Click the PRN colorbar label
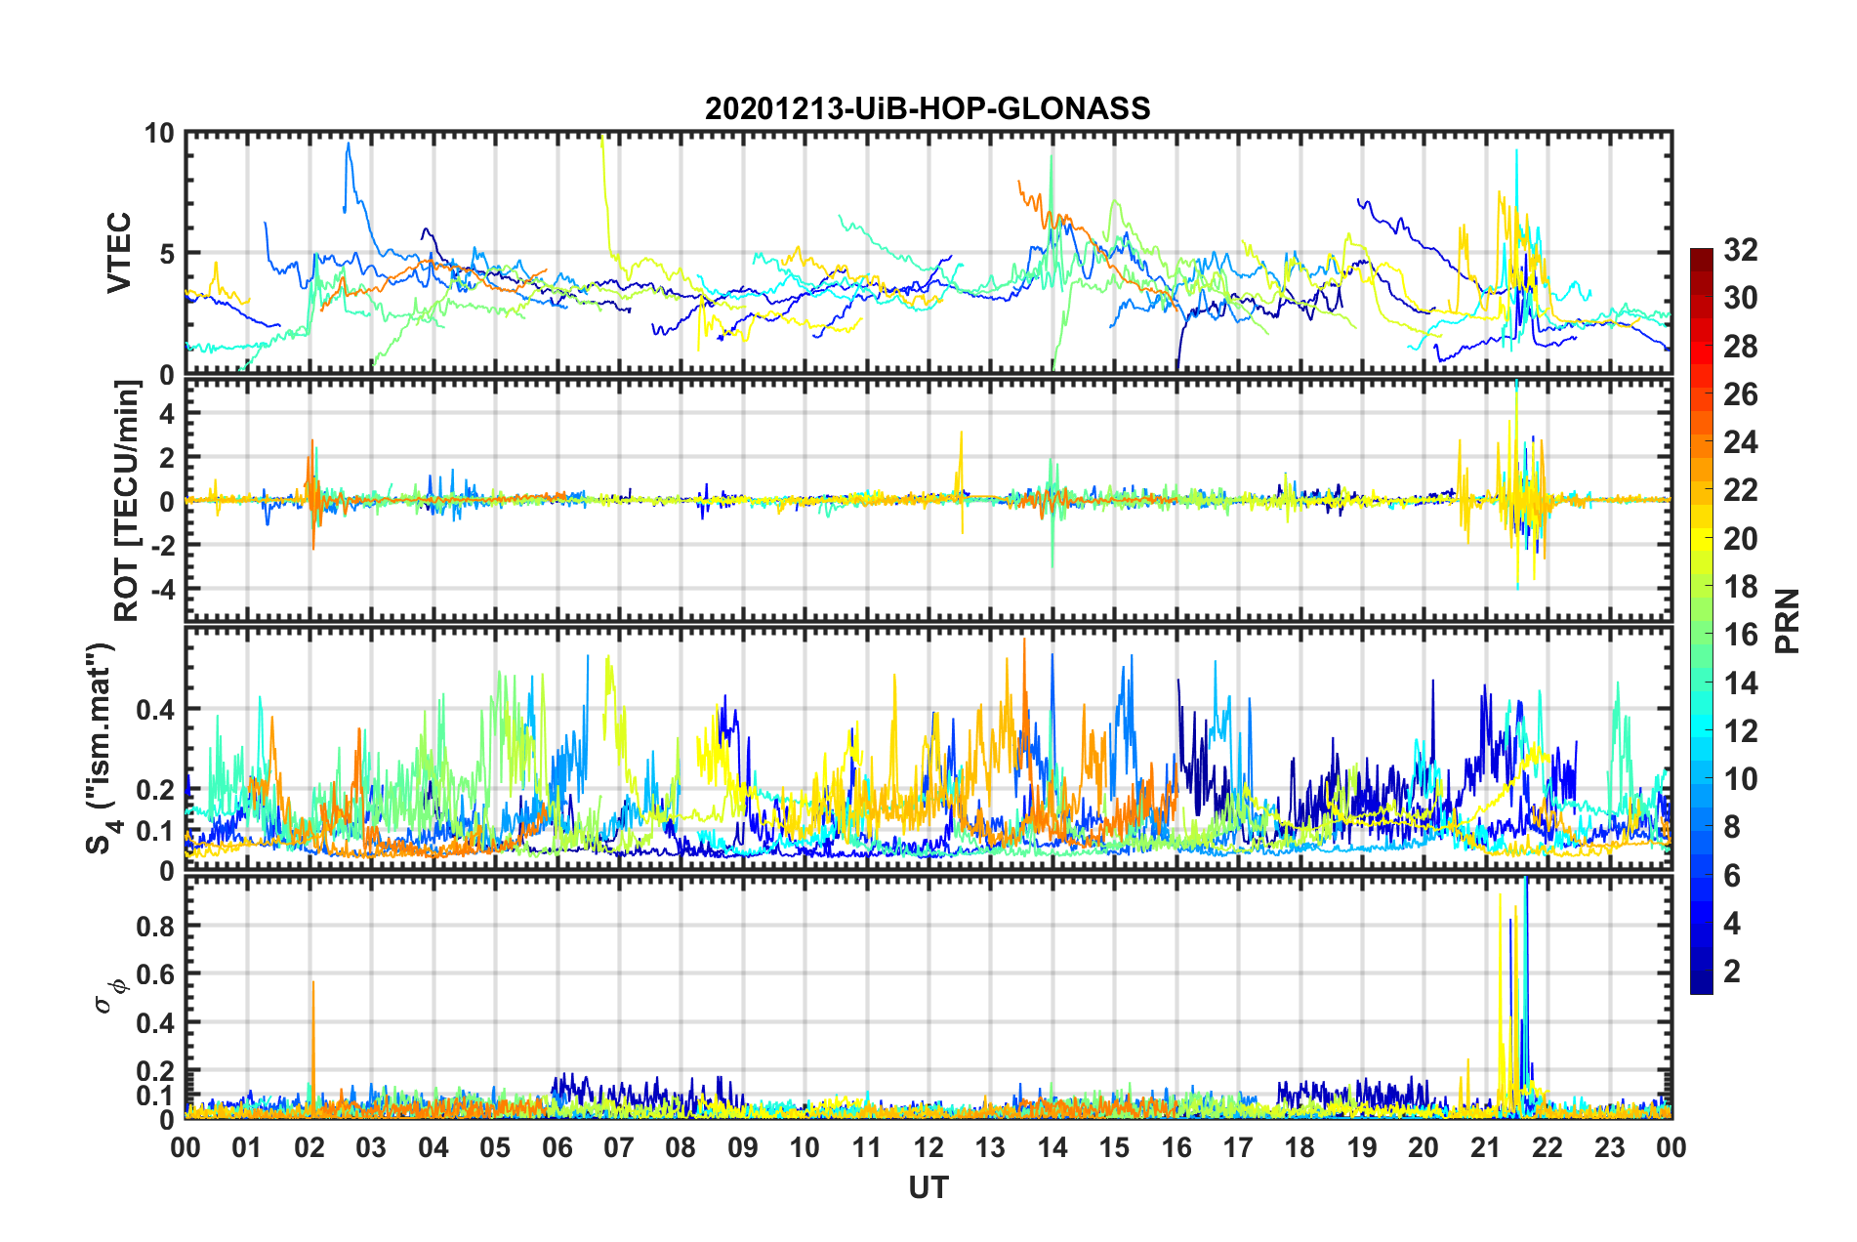 (1788, 621)
